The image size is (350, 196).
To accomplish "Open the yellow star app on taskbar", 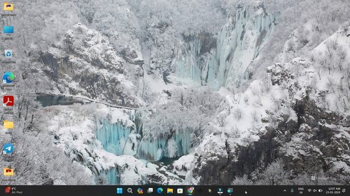I will (209, 191).
